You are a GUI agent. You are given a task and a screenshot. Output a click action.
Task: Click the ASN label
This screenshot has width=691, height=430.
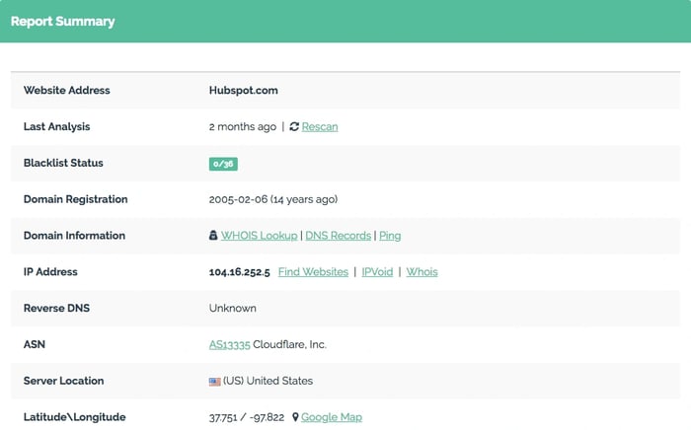click(x=34, y=344)
